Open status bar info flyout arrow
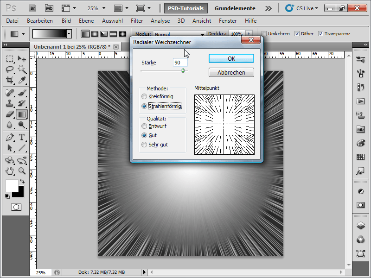The height and width of the screenshot is (278, 371). click(x=144, y=272)
